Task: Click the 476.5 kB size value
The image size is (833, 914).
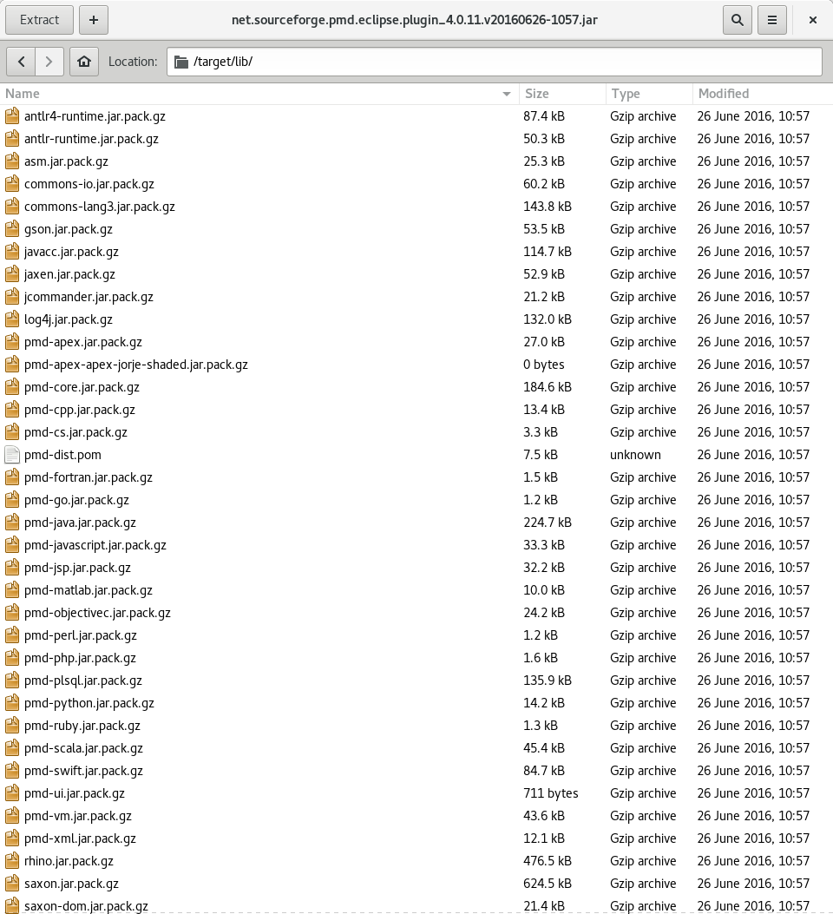Action: [x=547, y=861]
